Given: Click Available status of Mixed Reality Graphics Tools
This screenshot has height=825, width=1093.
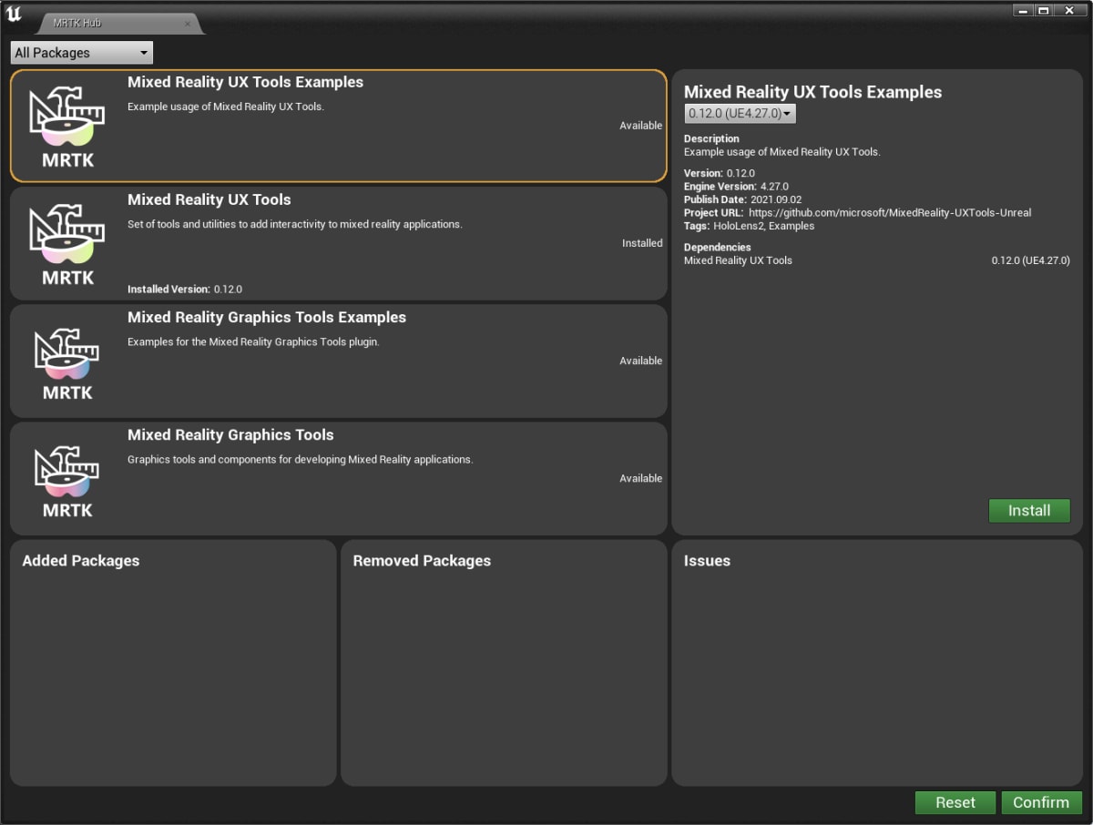Looking at the screenshot, I should pyautogui.click(x=641, y=478).
